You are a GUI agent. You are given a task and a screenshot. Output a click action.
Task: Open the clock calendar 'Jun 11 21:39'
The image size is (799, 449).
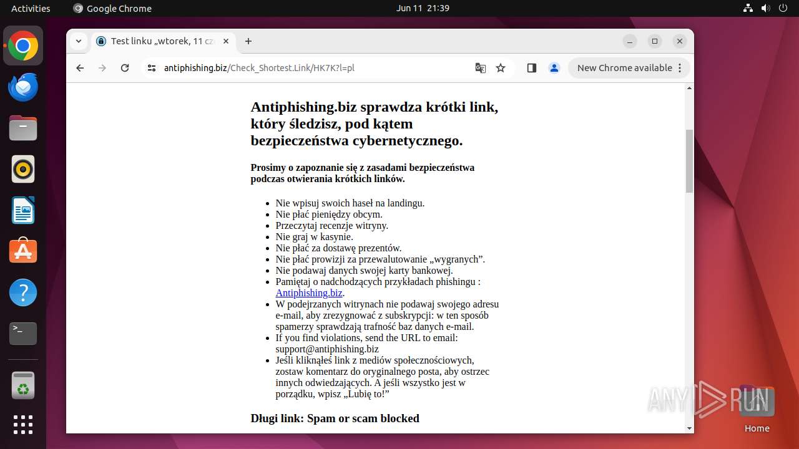[x=423, y=8]
